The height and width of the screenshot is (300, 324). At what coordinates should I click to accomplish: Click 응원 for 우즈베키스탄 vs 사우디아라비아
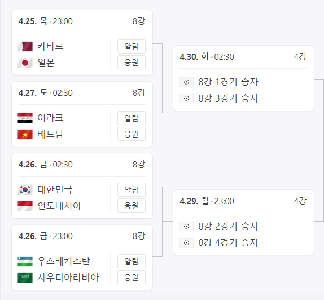click(x=132, y=277)
